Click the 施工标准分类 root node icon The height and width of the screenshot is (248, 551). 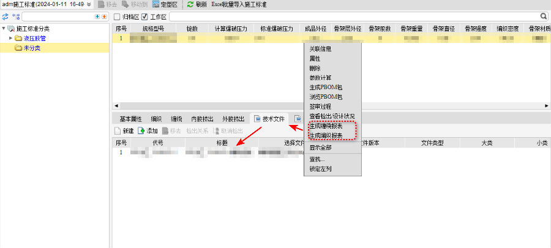[x=11, y=29]
